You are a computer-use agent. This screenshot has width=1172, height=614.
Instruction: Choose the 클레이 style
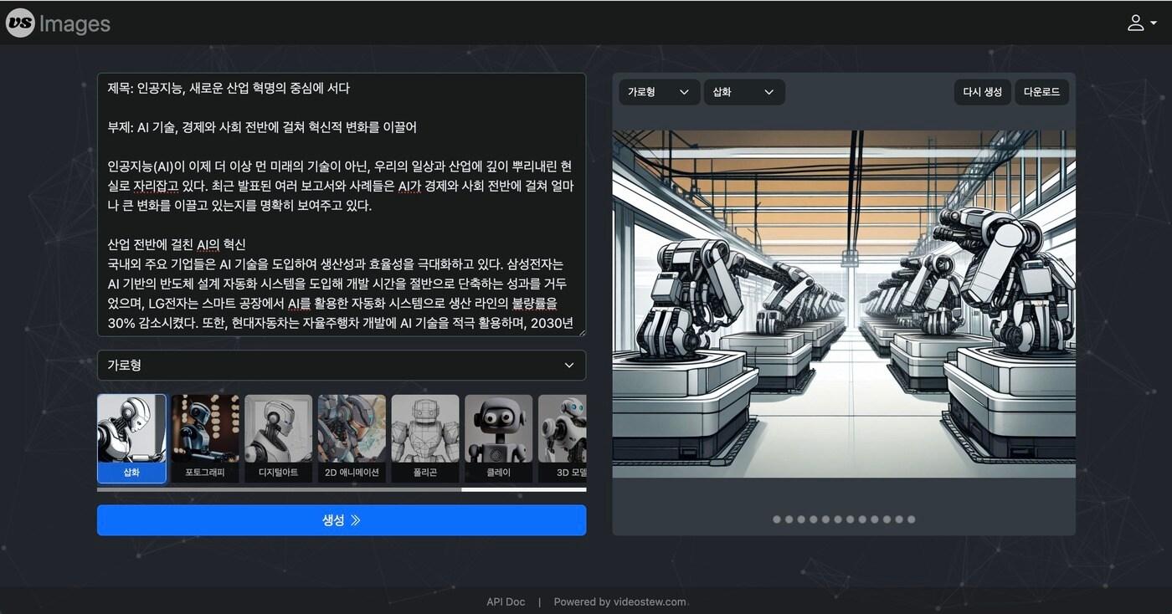click(498, 436)
